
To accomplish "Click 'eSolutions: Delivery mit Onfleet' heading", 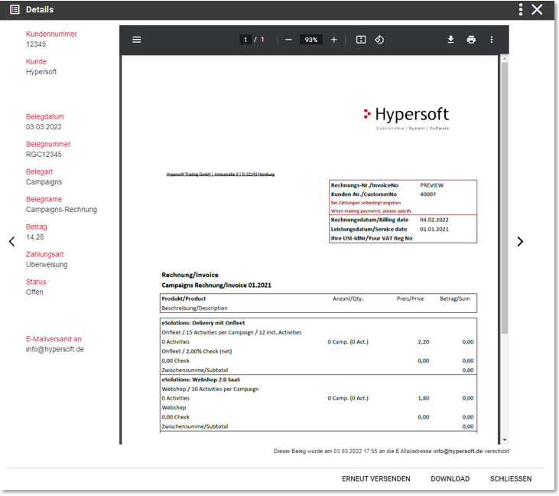I will click(x=203, y=323).
